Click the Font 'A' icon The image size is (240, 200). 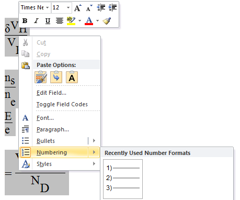pos(26,118)
